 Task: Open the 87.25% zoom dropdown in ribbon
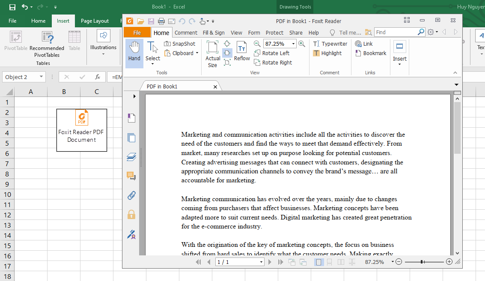pos(293,44)
